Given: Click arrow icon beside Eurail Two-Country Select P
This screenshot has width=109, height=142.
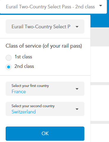Looking at the screenshot, I should pyautogui.click(x=77, y=26).
